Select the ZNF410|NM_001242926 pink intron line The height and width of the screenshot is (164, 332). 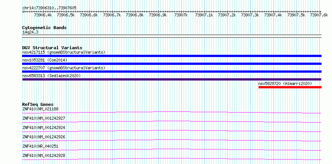pos(172,140)
